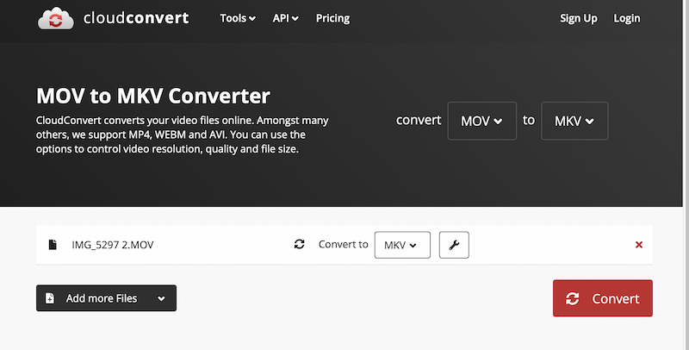Click the Add more Files button

(106, 298)
